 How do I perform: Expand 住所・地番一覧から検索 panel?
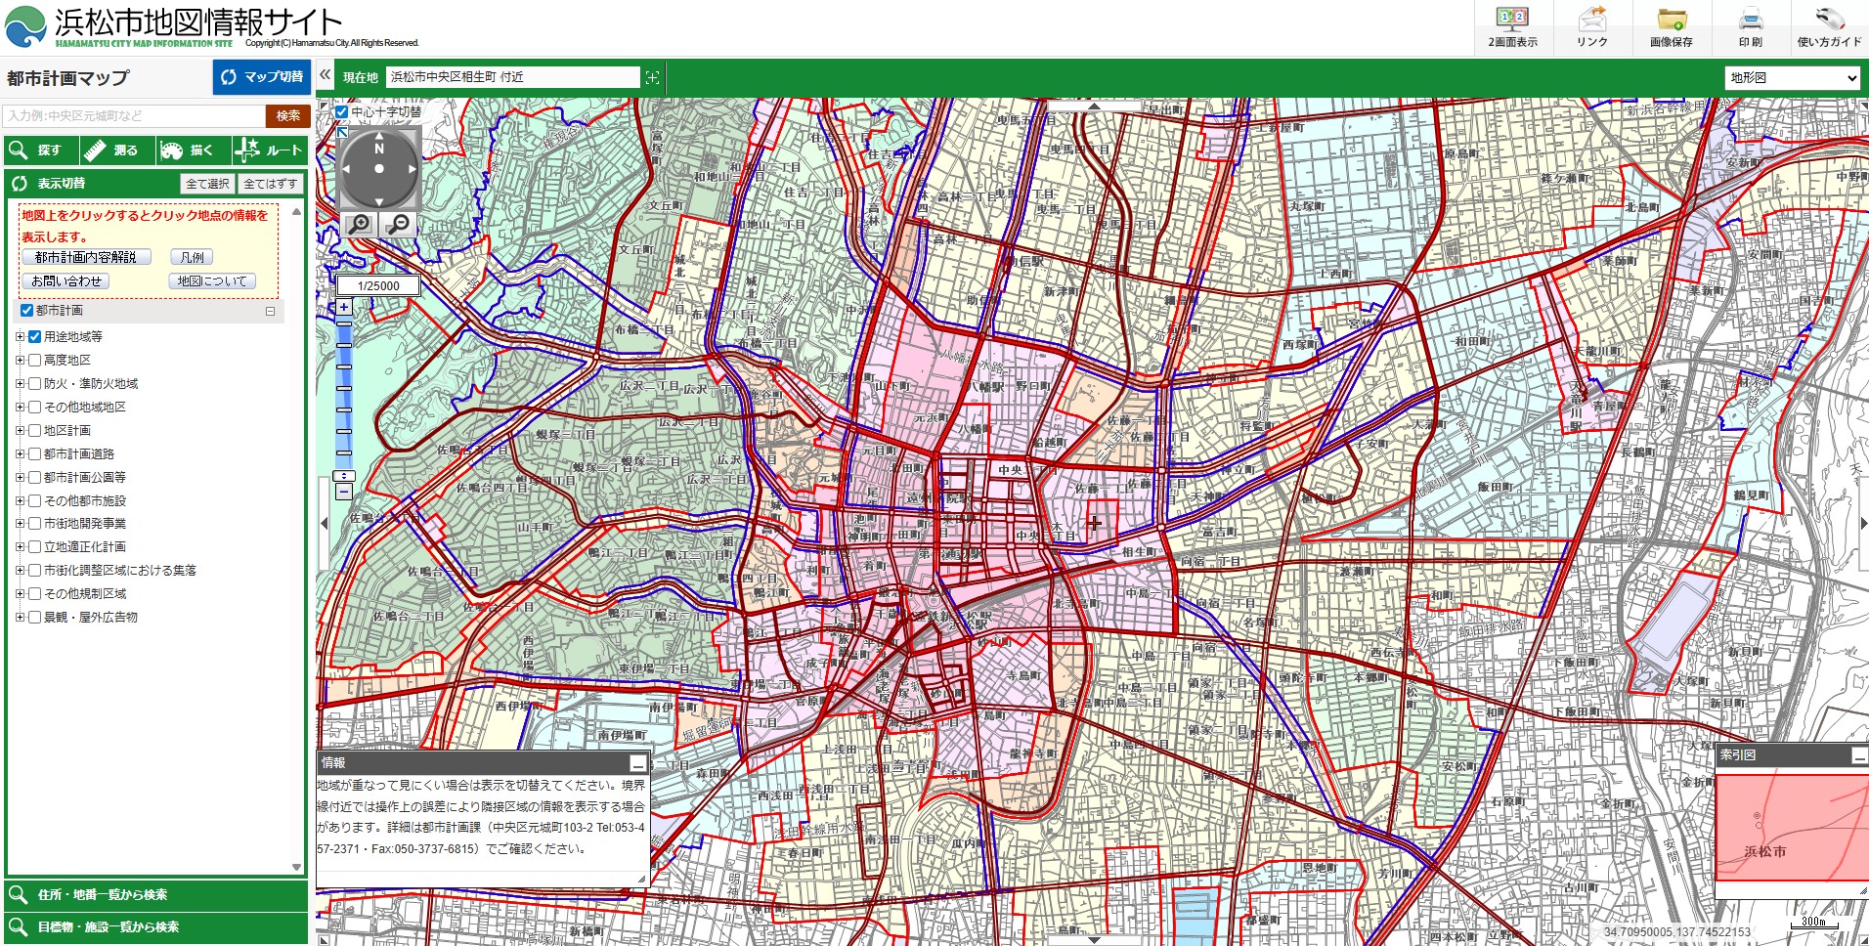click(156, 894)
